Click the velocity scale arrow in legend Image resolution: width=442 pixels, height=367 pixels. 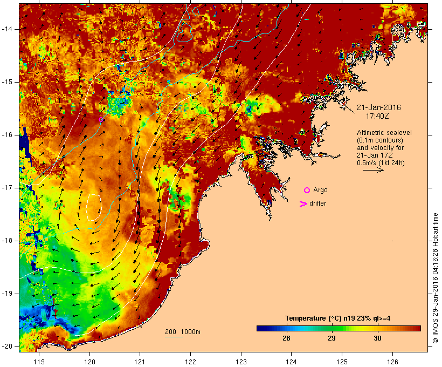click(373, 170)
